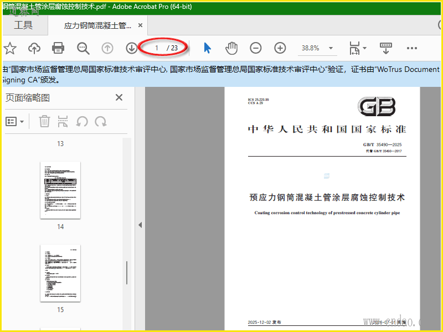Rotate pages clockwise
The image size is (443, 332).
coord(101,122)
